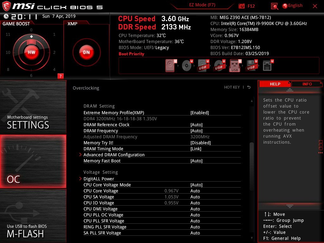Image resolution: width=324 pixels, height=243 pixels.
Task: Click the settings list scrollbar thumb
Action: [252, 166]
